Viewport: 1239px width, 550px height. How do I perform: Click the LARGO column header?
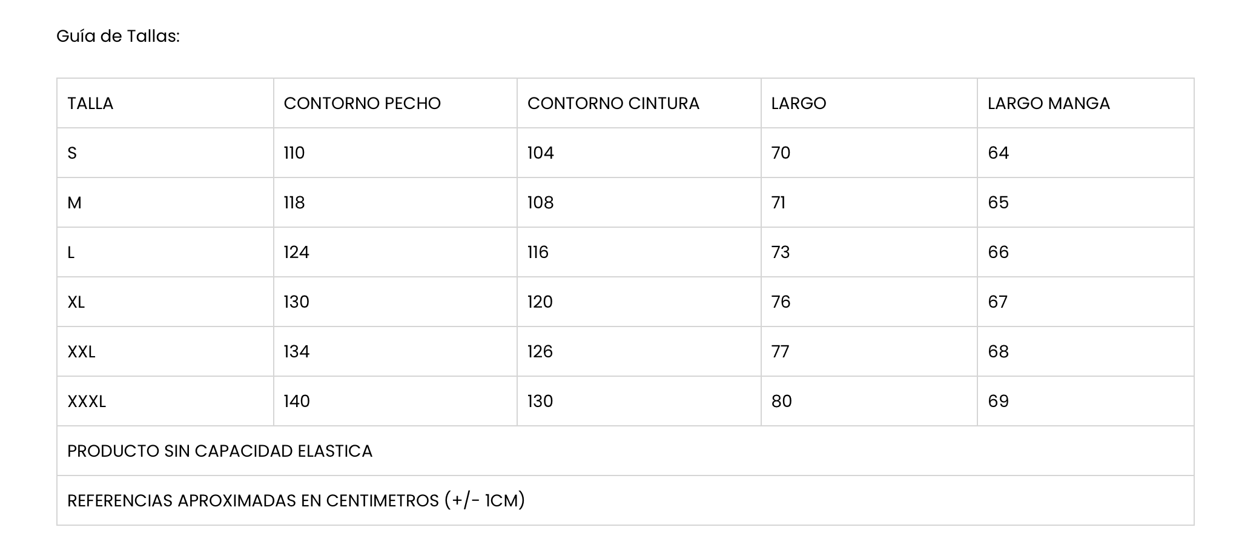[798, 104]
